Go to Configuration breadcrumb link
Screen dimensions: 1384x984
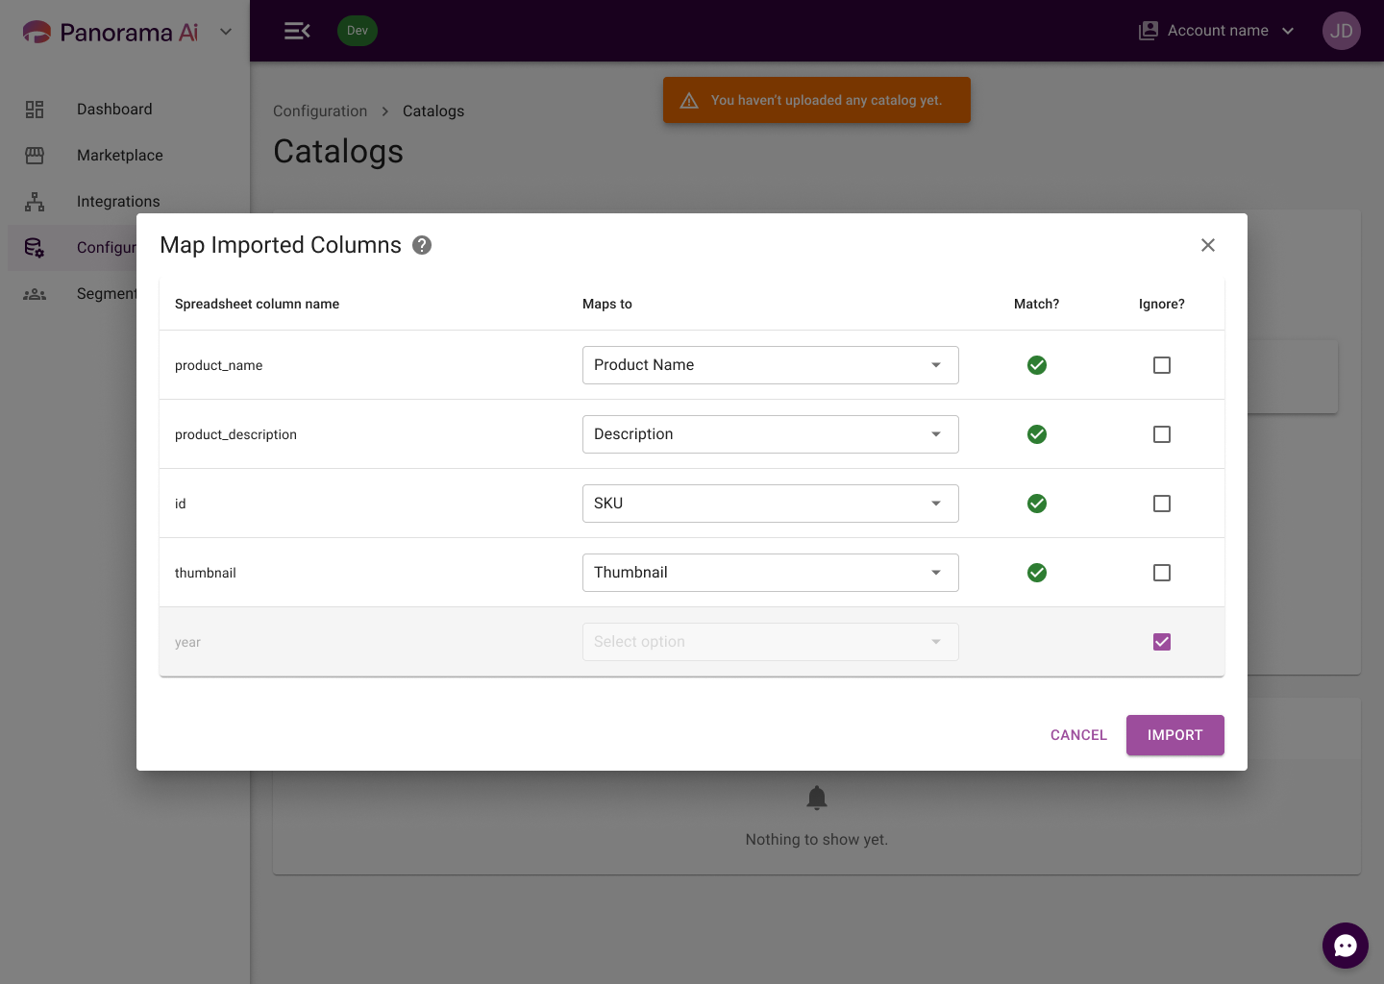pyautogui.click(x=320, y=111)
